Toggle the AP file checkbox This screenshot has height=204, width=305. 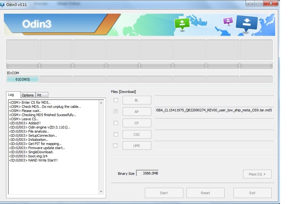tap(116, 111)
